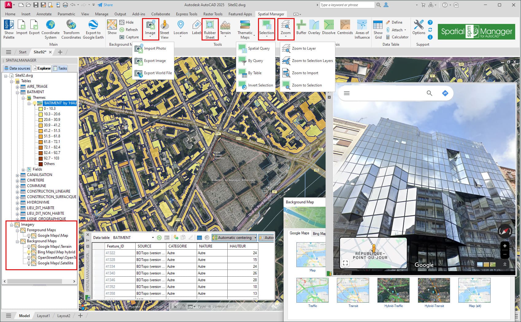
Task: Click Define in Data Table group
Action: (394, 22)
